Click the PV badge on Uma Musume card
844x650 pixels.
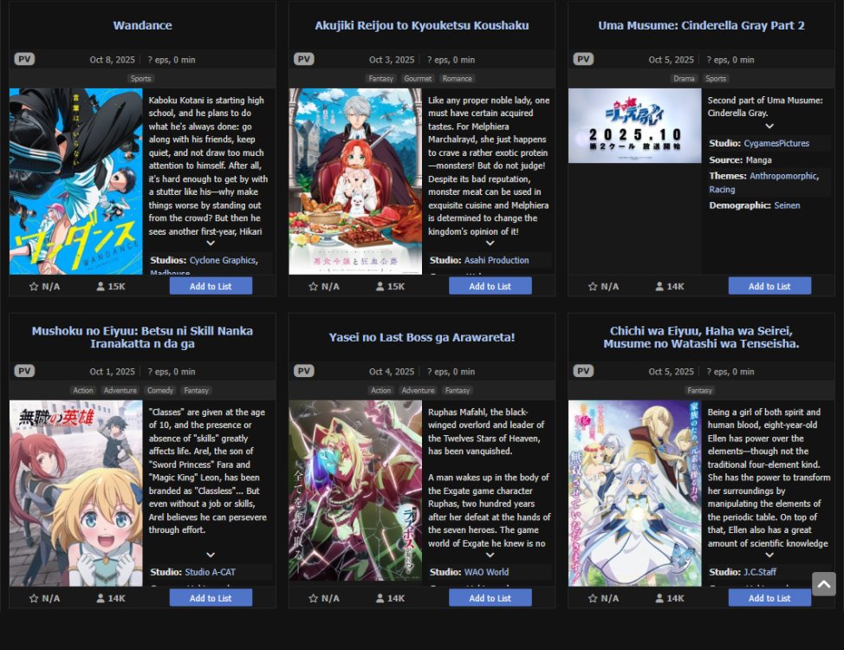[x=583, y=59]
